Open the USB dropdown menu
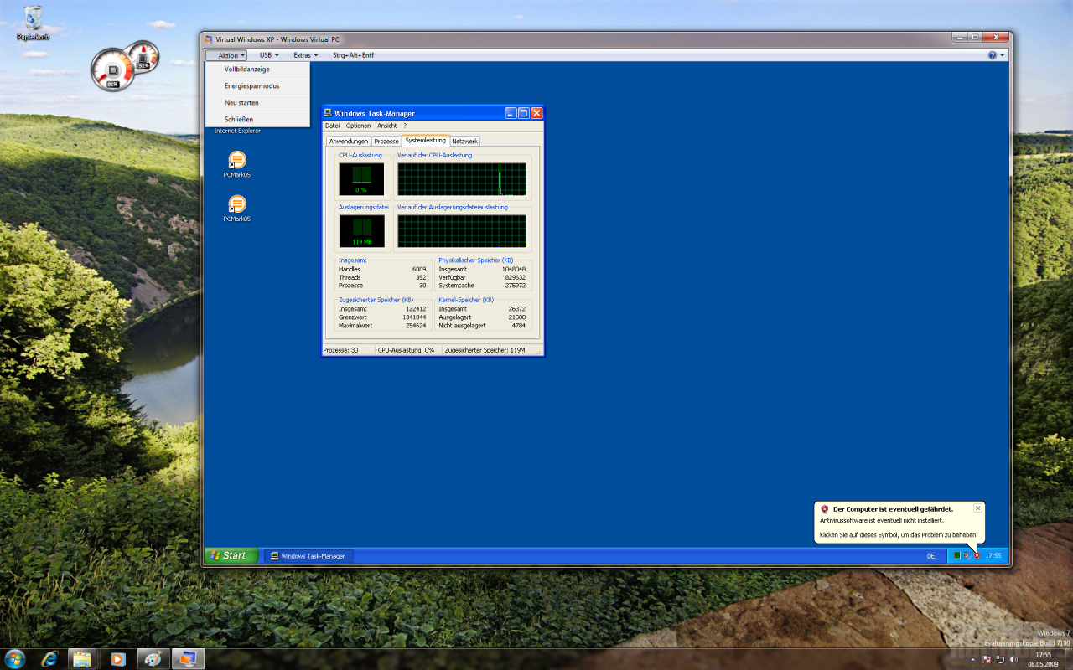 coord(269,55)
